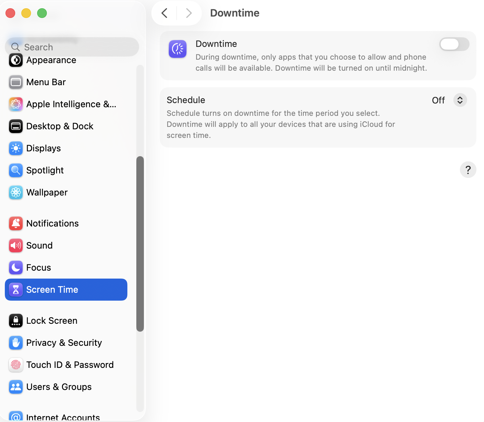Viewport: 484px width, 422px height.
Task: Navigate back with the left chevron
Action: pos(165,13)
